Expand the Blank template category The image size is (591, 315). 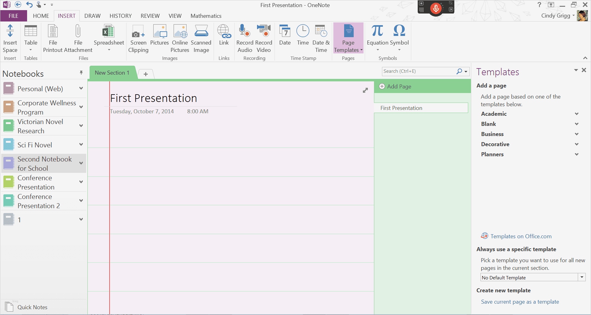tap(577, 124)
